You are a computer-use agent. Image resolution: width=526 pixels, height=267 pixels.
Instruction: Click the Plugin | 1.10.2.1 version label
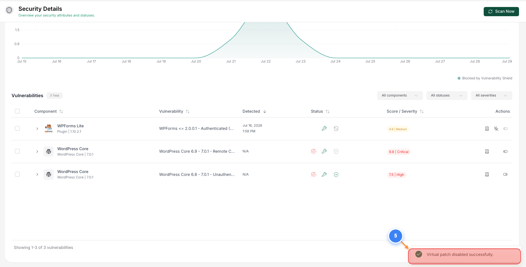[69, 131]
